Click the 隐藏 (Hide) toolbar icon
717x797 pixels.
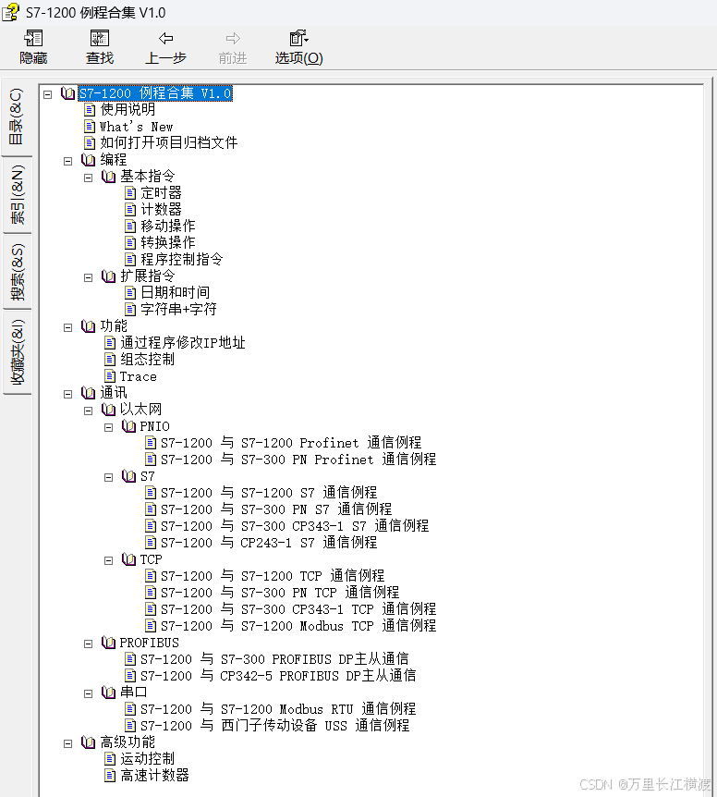[x=33, y=39]
